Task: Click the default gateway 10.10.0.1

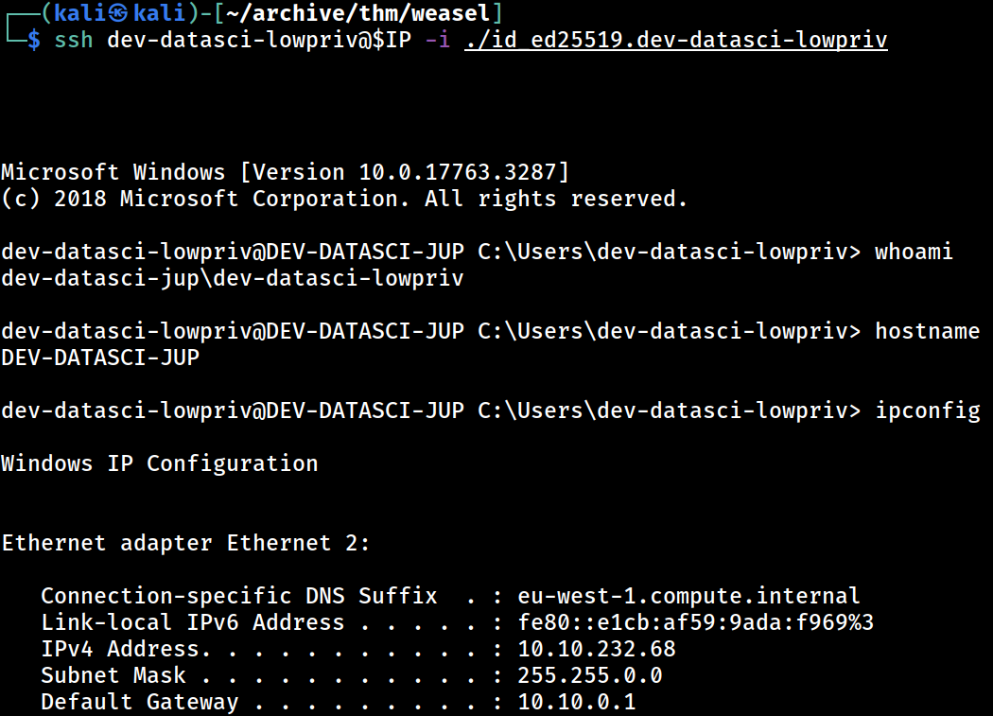Action: 576,702
